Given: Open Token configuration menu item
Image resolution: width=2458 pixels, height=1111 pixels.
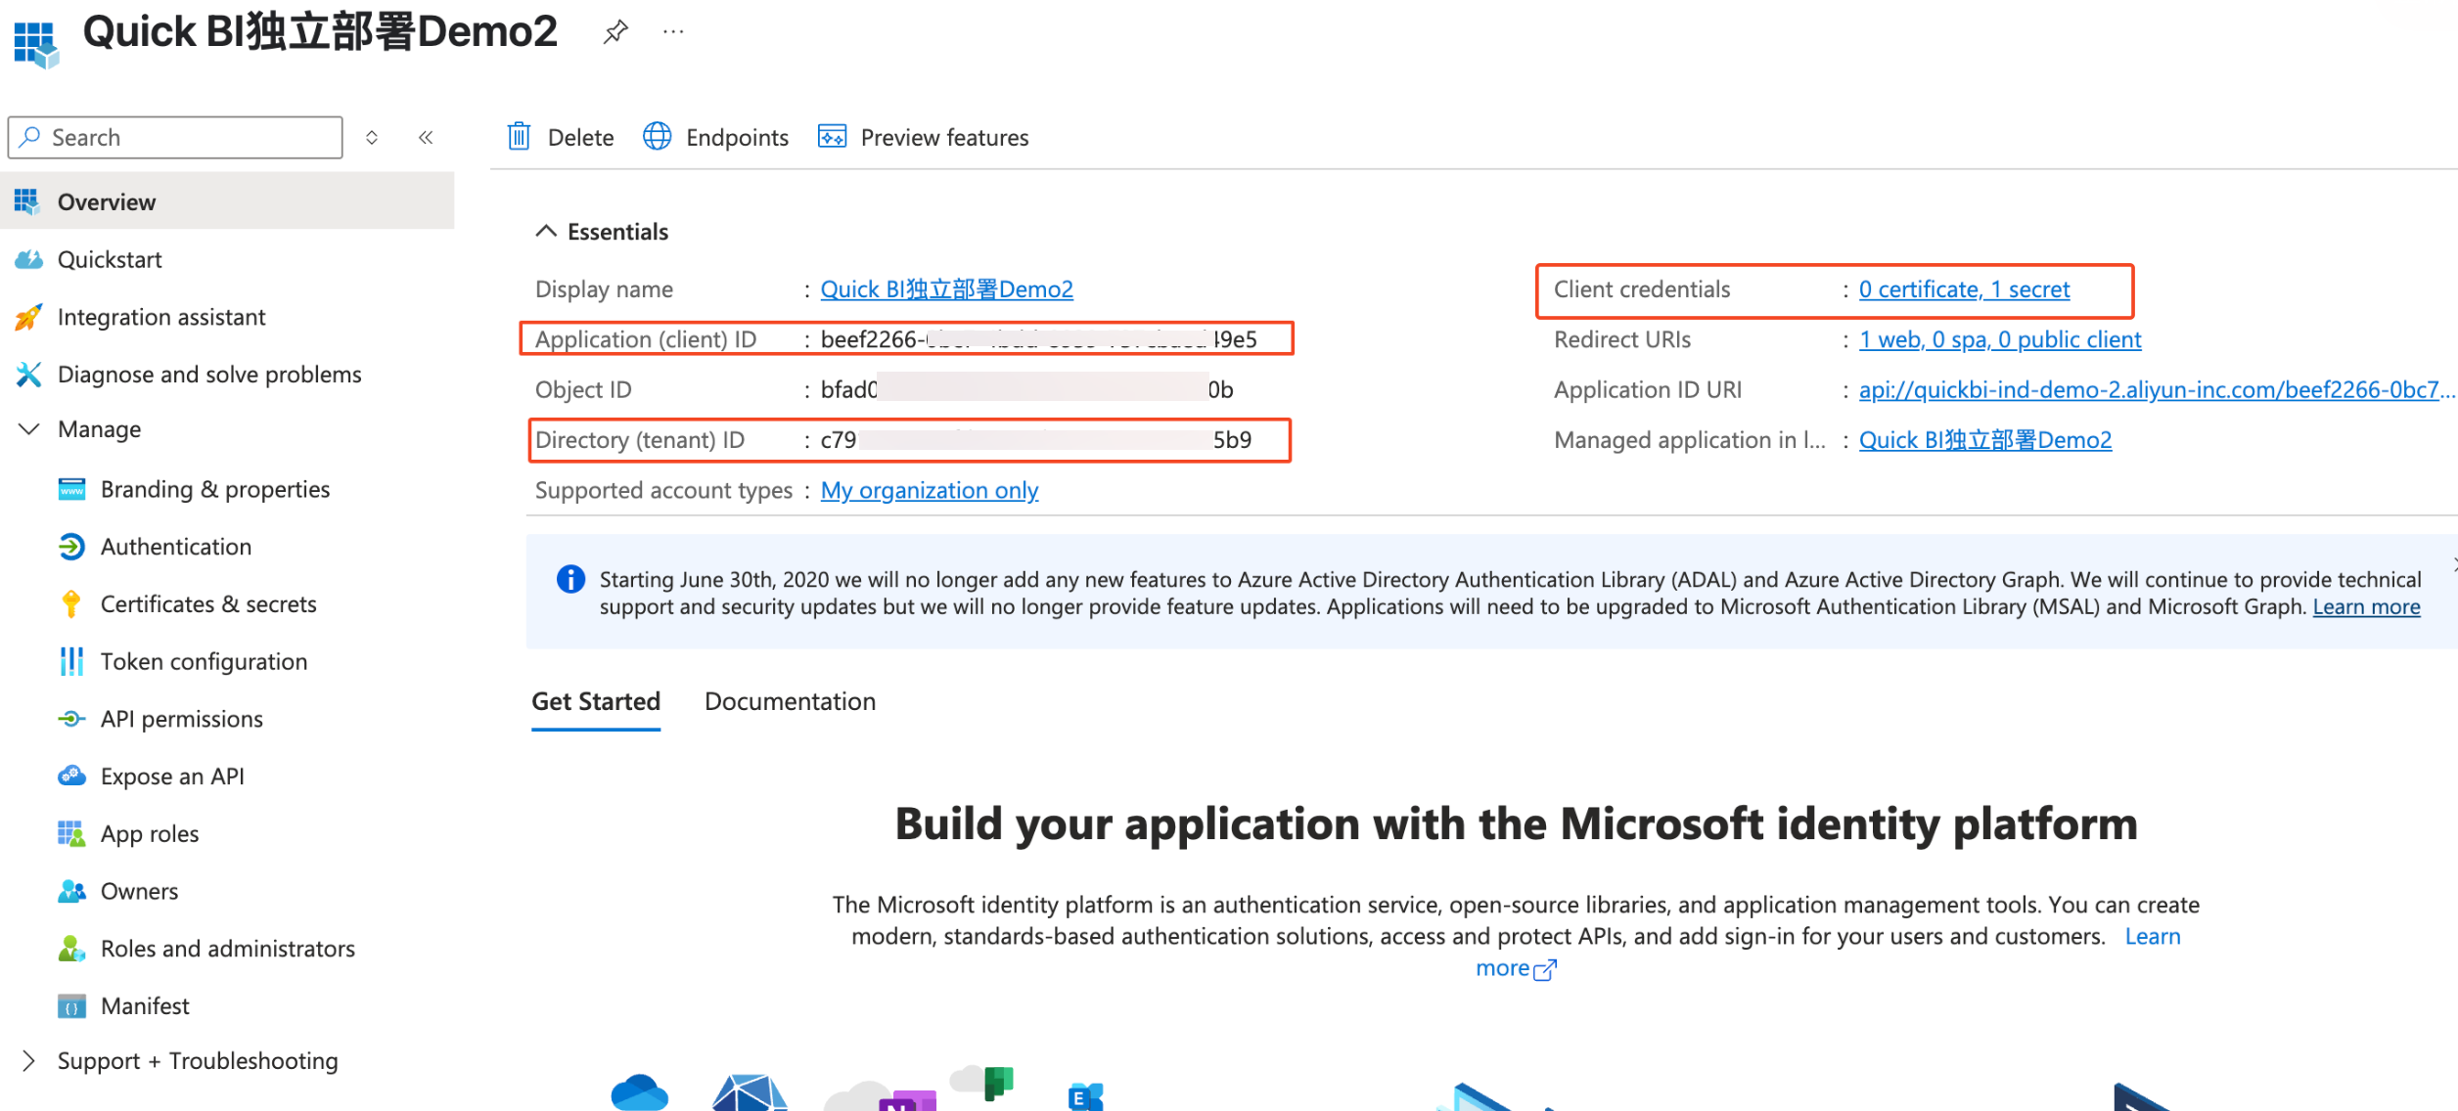Looking at the screenshot, I should point(204,662).
